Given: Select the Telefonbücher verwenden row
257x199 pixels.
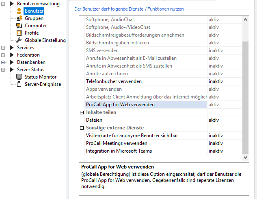Looking at the screenshot, I should tap(114, 81).
